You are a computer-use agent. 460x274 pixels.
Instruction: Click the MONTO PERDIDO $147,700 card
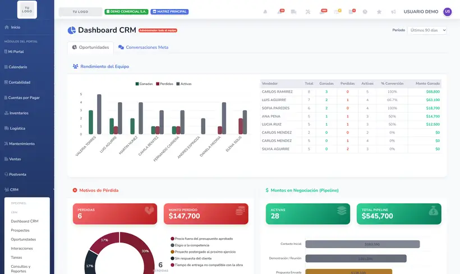(x=206, y=214)
